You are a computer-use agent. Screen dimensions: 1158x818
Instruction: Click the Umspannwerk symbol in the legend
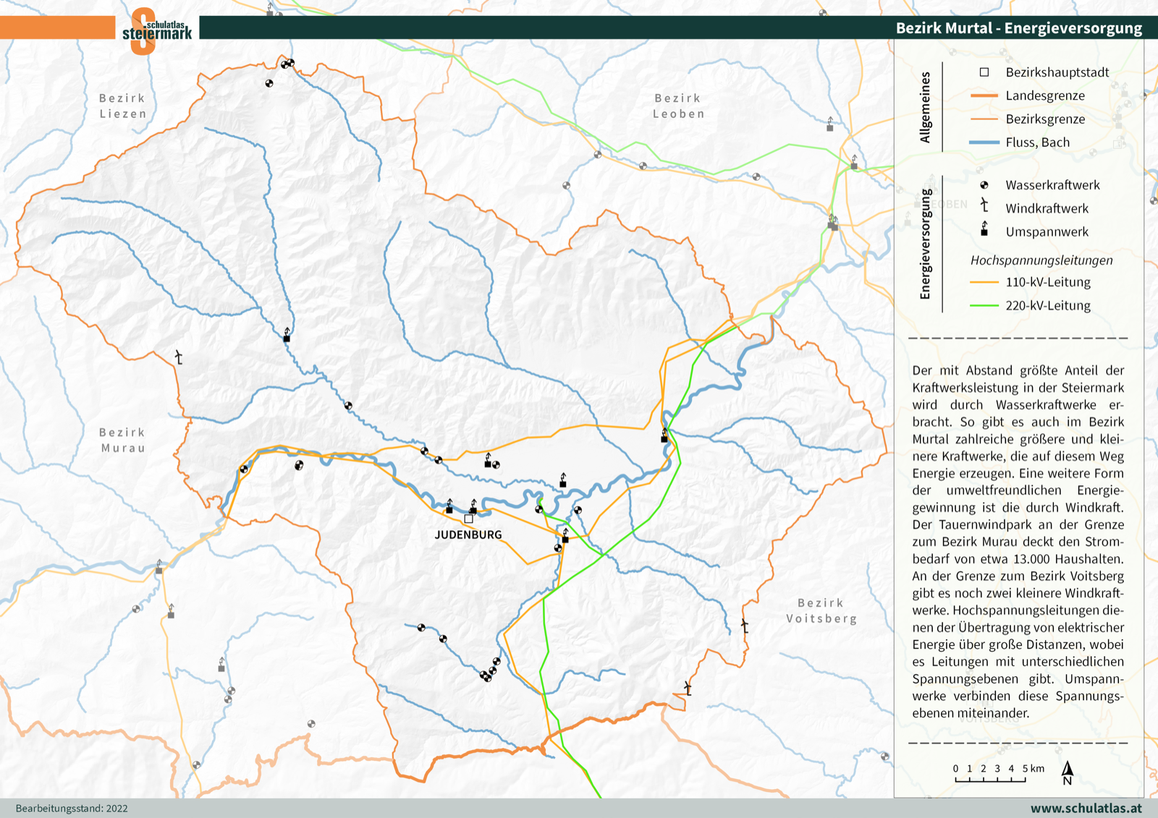984,229
